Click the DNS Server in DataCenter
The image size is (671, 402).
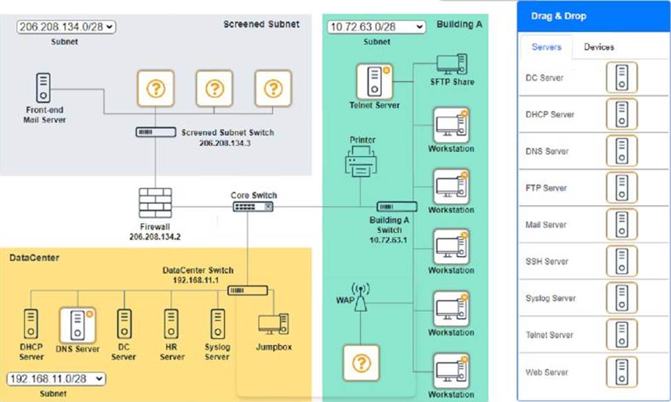tap(78, 325)
